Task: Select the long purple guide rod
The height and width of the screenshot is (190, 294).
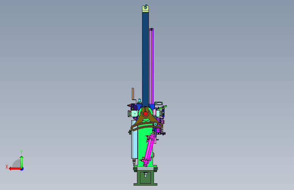Action: [x=152, y=66]
